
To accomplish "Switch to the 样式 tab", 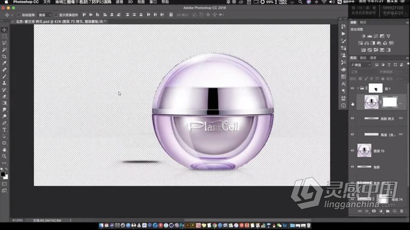I will [363, 22].
